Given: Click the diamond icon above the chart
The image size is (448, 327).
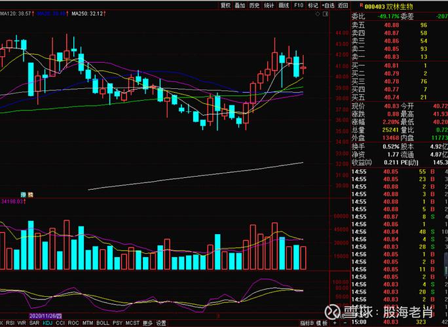Looking at the screenshot, I should (x=318, y=14).
